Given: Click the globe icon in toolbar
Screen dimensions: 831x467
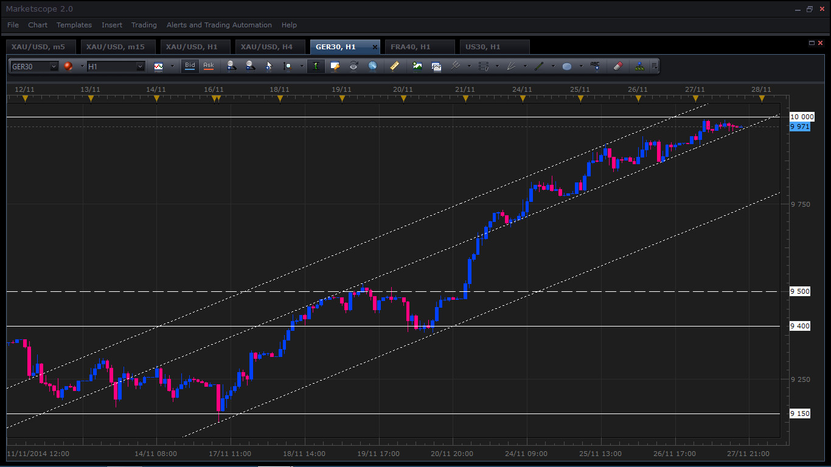Looking at the screenshot, I should tap(373, 66).
